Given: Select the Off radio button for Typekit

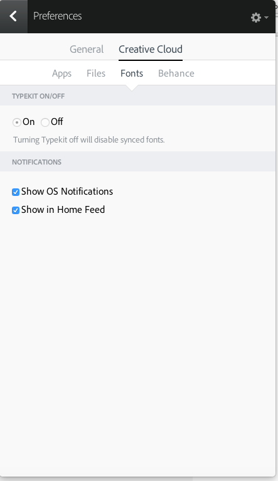Looking at the screenshot, I should [x=45, y=122].
